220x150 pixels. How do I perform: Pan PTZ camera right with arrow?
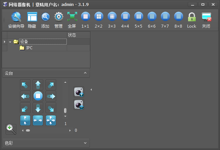pyautogui.click(x=51, y=96)
